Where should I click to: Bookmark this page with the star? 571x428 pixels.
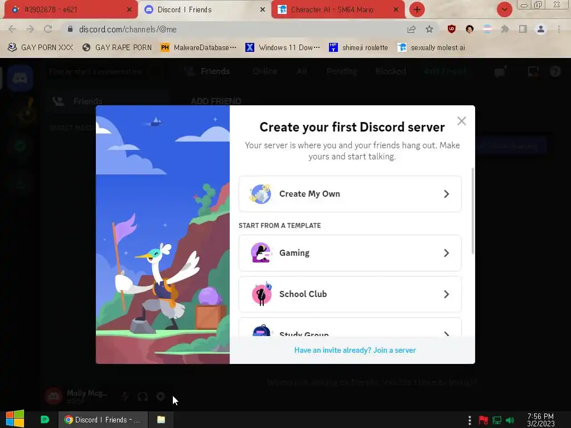[429, 29]
